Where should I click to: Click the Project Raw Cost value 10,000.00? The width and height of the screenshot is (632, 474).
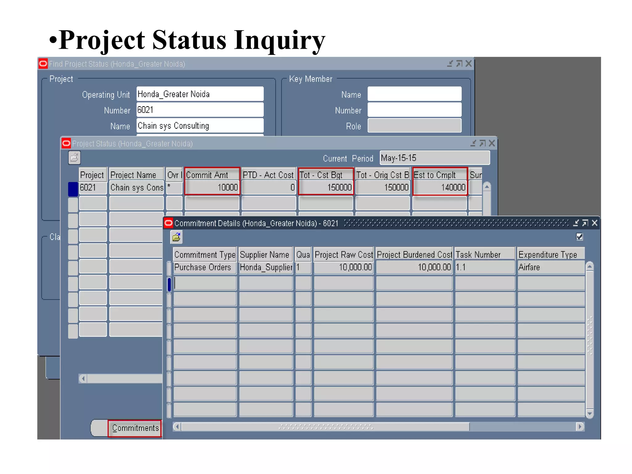(343, 267)
